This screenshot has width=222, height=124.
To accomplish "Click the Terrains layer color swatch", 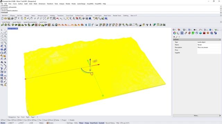I will point(48,123).
